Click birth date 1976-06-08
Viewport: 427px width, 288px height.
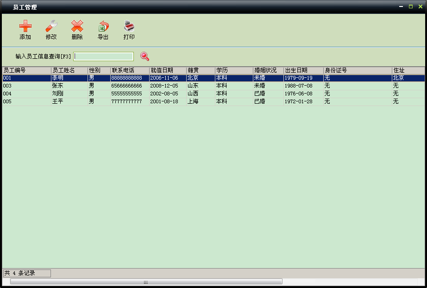point(298,94)
